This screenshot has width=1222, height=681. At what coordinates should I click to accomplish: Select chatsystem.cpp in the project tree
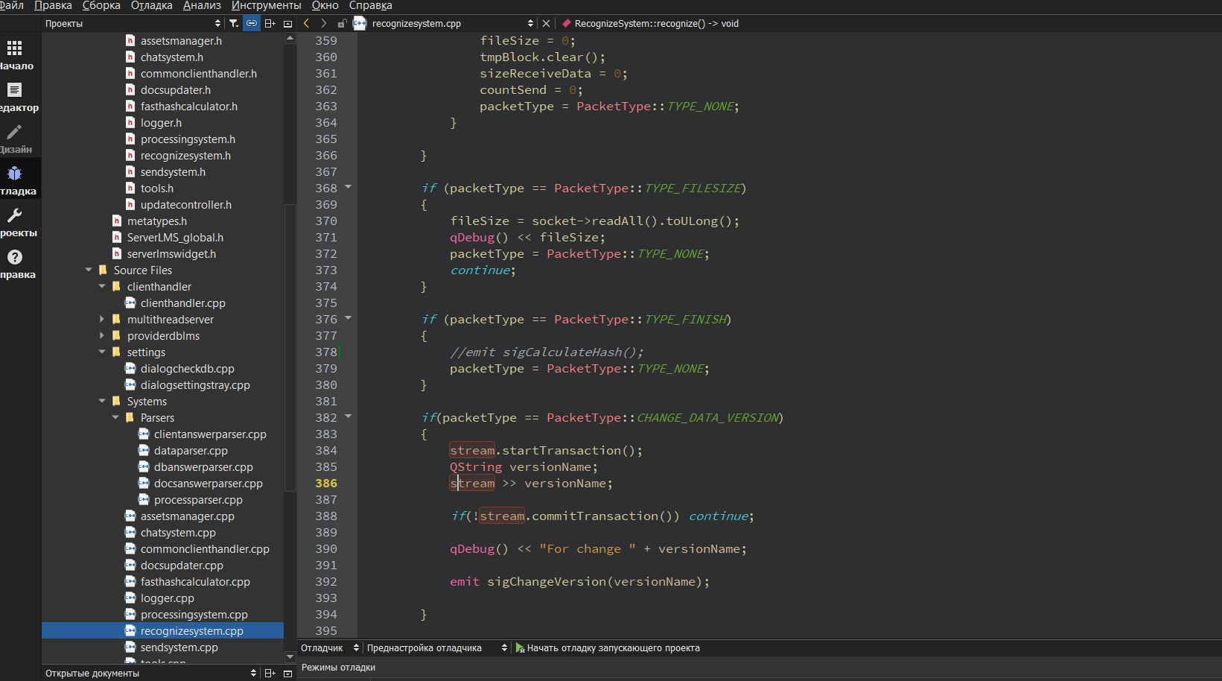(x=178, y=533)
